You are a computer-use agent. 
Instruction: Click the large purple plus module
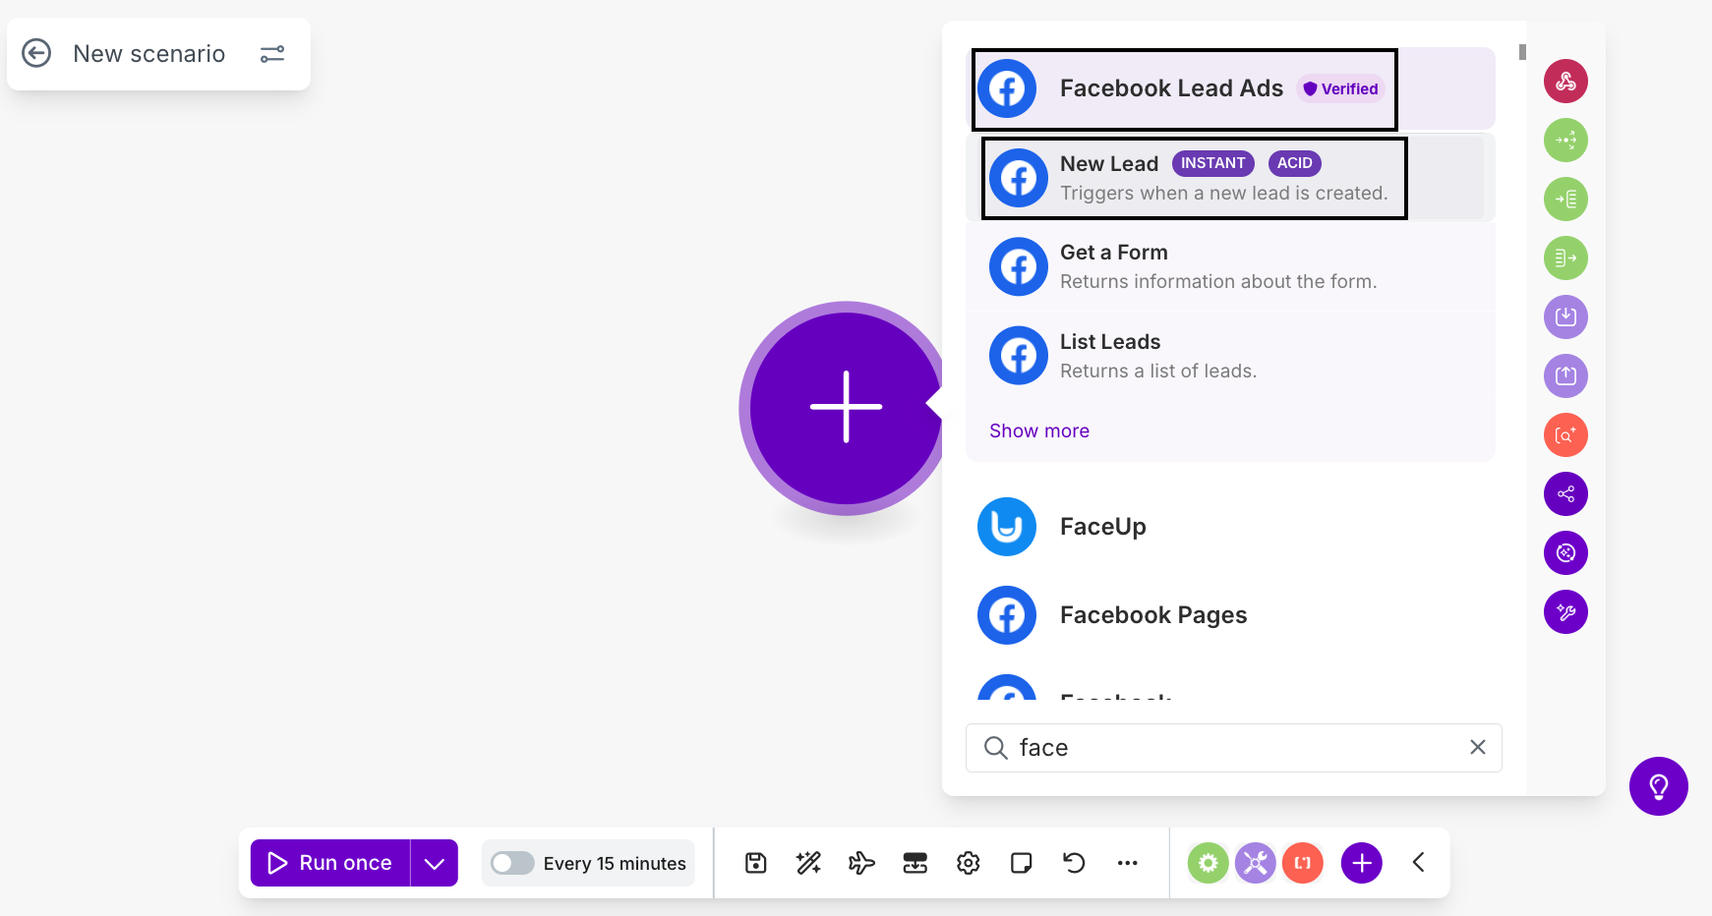[x=846, y=407]
